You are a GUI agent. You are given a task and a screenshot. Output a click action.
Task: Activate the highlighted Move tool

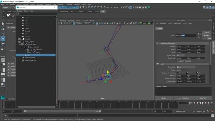click(x=3, y=39)
